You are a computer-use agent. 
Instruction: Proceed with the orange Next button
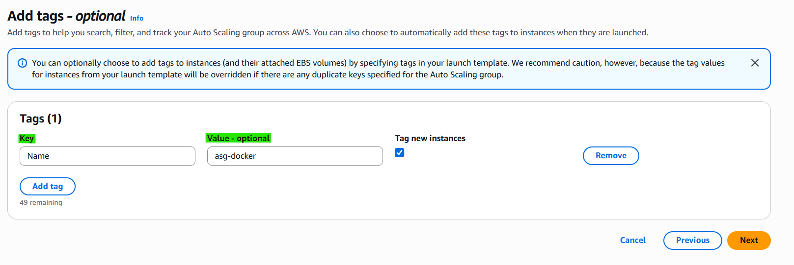coord(749,241)
